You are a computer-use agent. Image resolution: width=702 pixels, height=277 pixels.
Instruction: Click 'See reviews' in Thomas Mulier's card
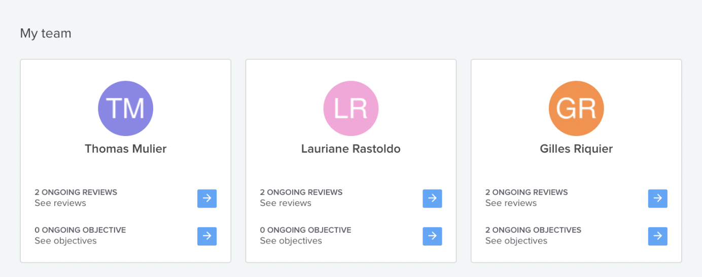point(60,203)
